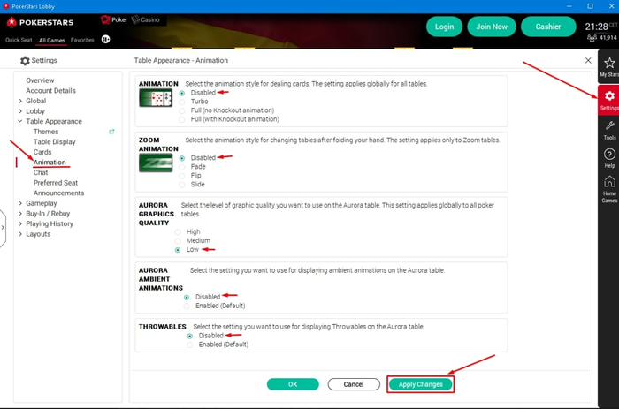Open My Stars star icon in sidebar
The image size is (619, 409).
[609, 63]
